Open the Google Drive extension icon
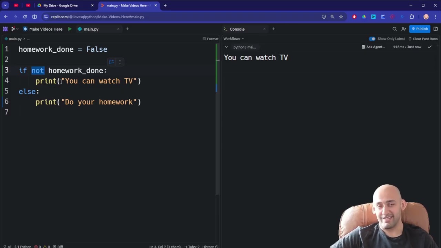Viewport: 441px width, 248px height. [x=364, y=17]
